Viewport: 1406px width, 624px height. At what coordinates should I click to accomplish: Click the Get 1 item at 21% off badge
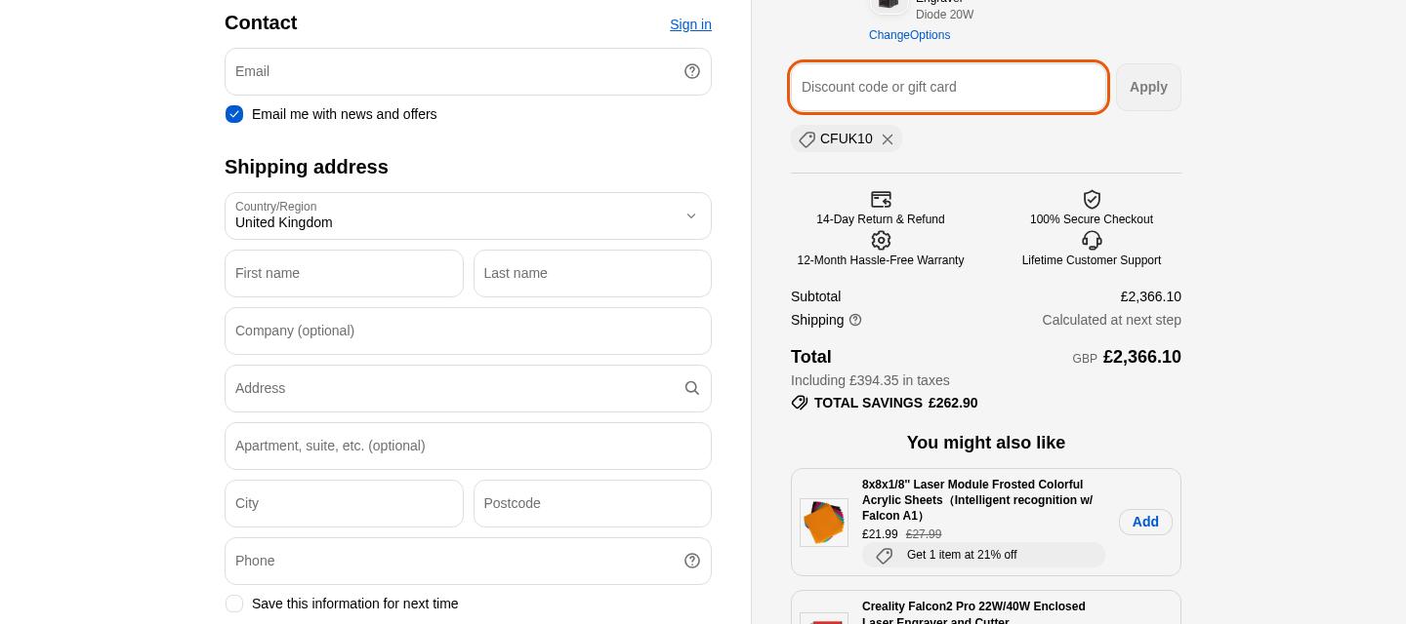[983, 555]
